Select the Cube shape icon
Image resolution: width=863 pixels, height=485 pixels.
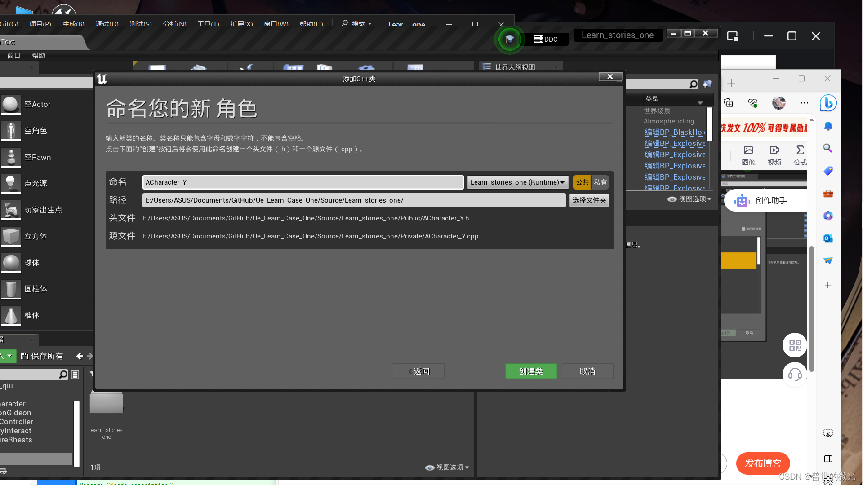click(x=11, y=236)
